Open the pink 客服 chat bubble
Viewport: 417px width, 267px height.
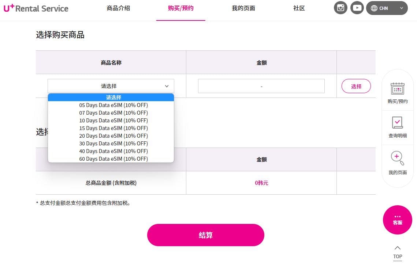point(397,220)
